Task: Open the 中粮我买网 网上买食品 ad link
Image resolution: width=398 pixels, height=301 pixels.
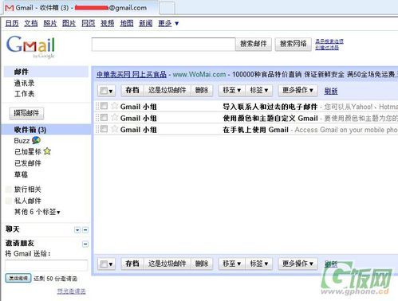Action: tap(132, 74)
